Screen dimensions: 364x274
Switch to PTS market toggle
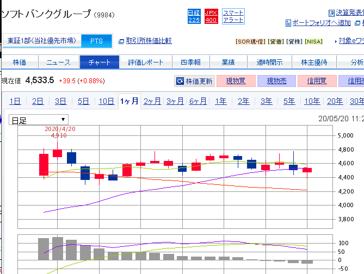tap(96, 41)
